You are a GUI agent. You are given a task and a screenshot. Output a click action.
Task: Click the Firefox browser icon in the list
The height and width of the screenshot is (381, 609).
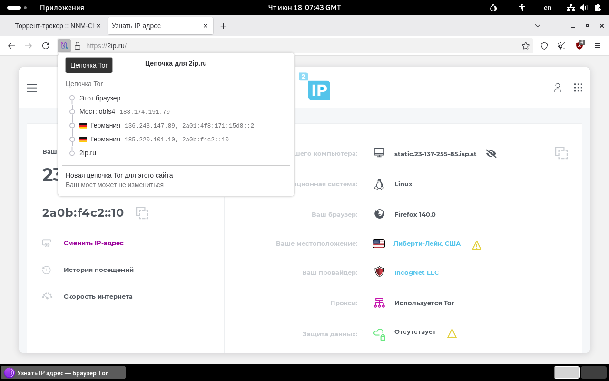379,214
